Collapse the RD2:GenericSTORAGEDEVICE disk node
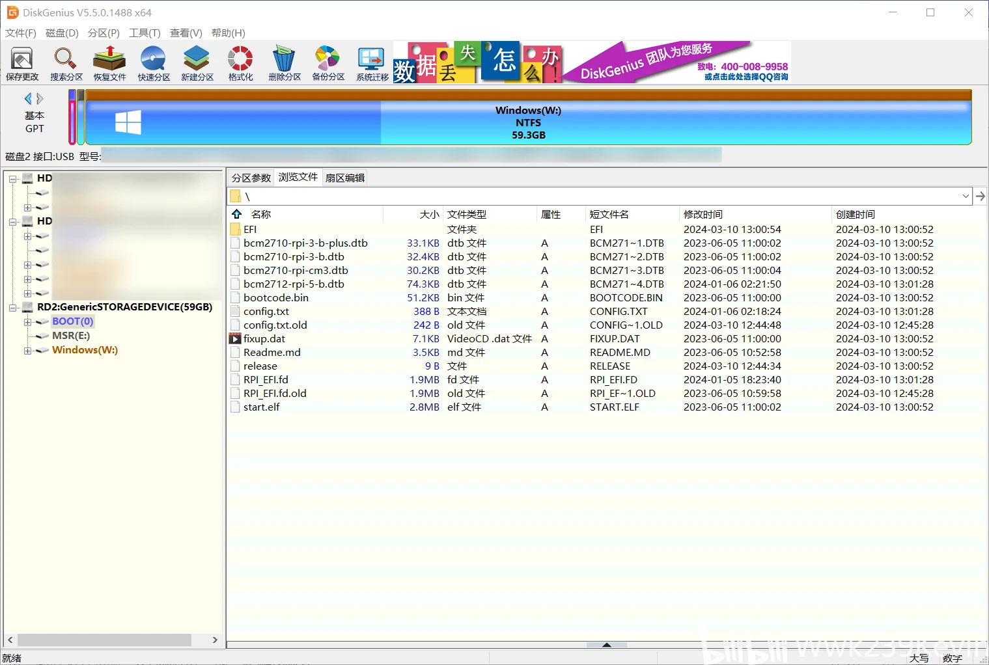 point(12,308)
